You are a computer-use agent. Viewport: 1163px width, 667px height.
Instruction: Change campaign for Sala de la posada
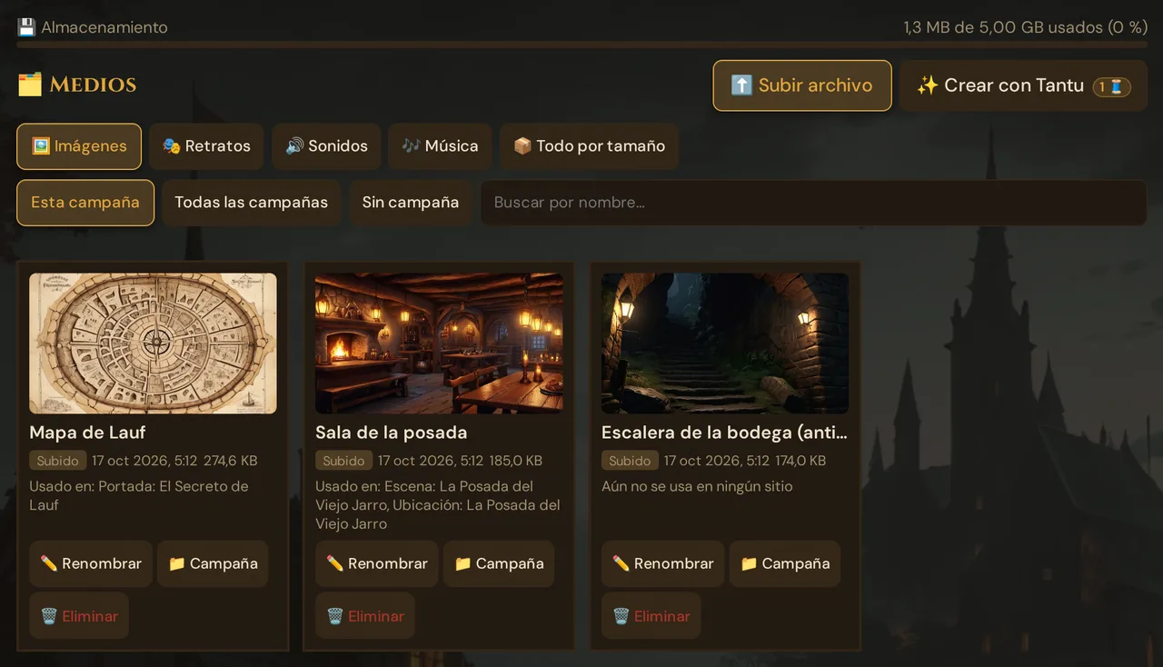(x=499, y=563)
